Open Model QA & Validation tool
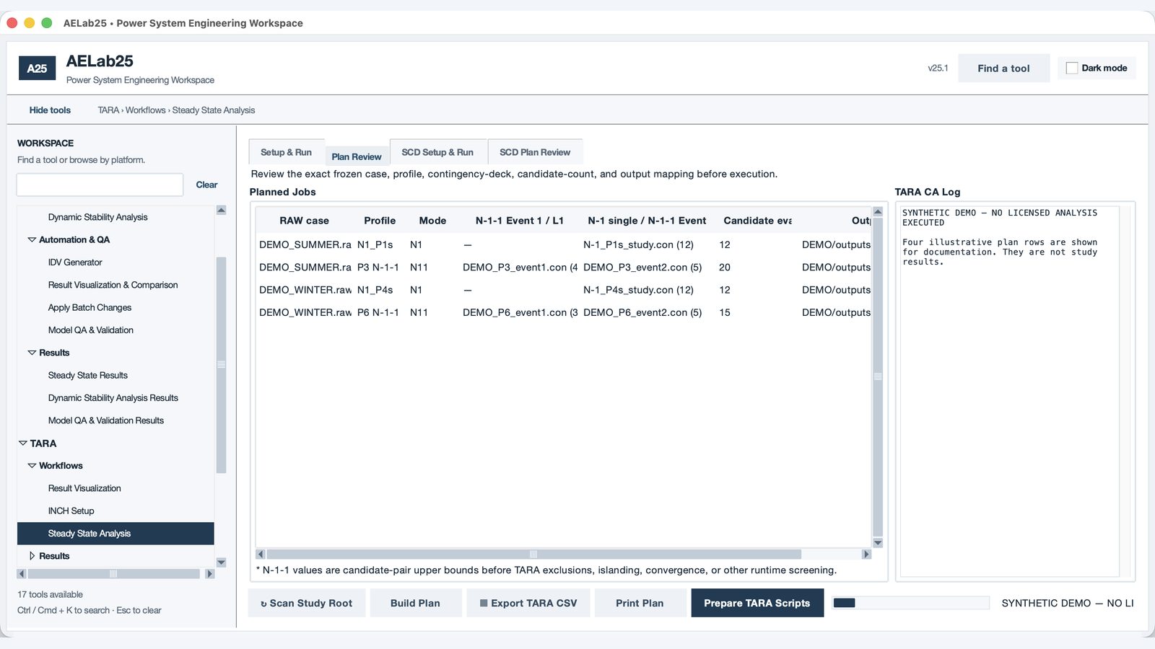This screenshot has height=649, width=1155. pos(90,330)
